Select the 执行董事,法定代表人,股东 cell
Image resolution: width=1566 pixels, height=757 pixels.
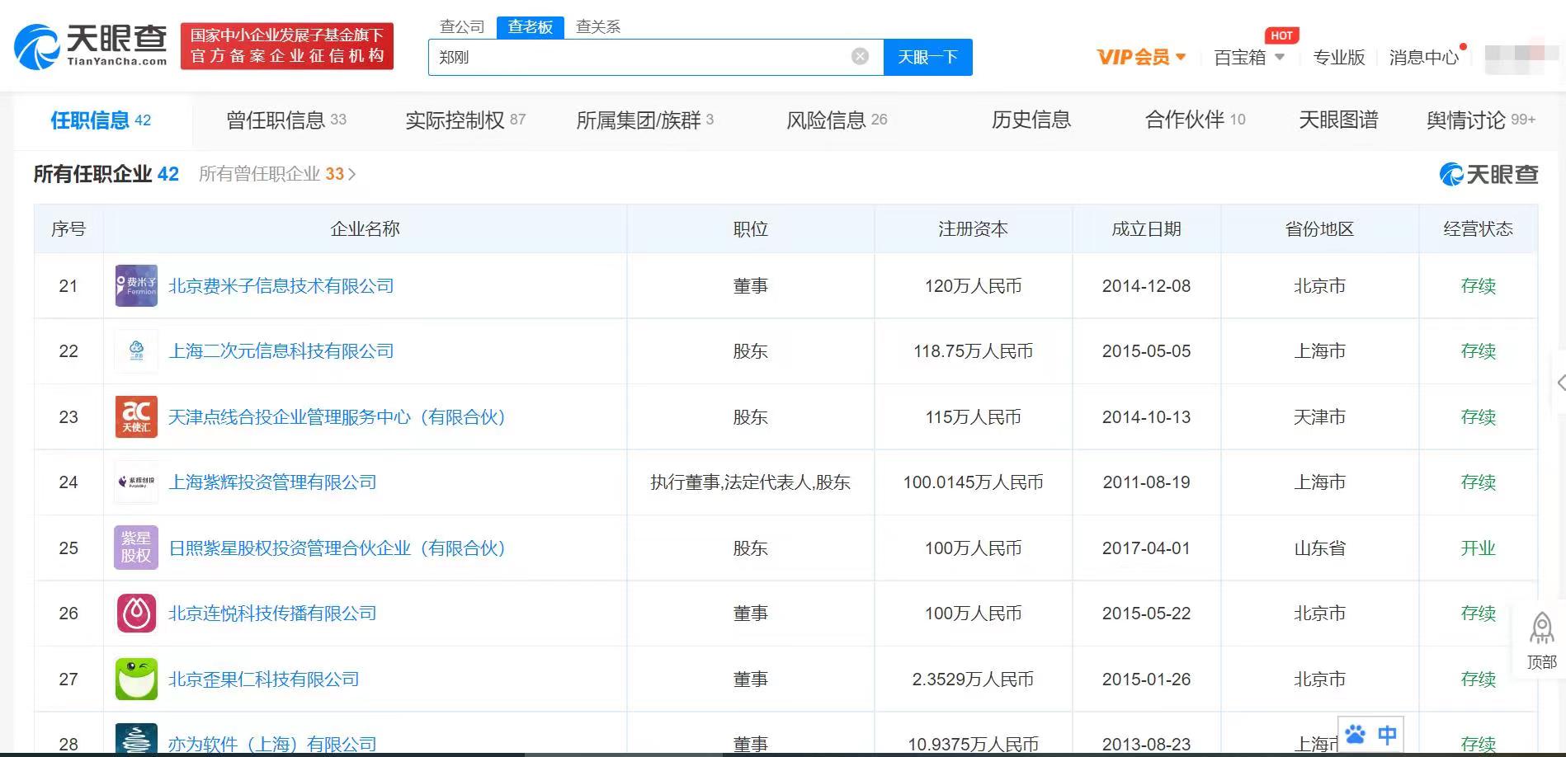[750, 482]
